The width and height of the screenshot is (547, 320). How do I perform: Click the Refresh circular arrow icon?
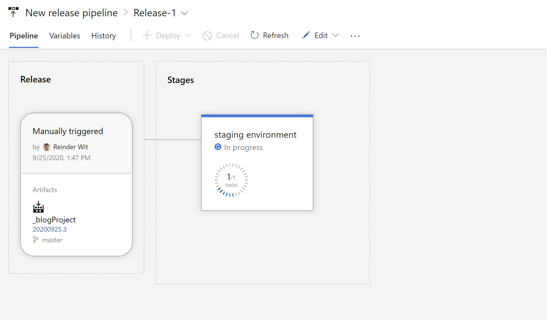pyautogui.click(x=254, y=35)
